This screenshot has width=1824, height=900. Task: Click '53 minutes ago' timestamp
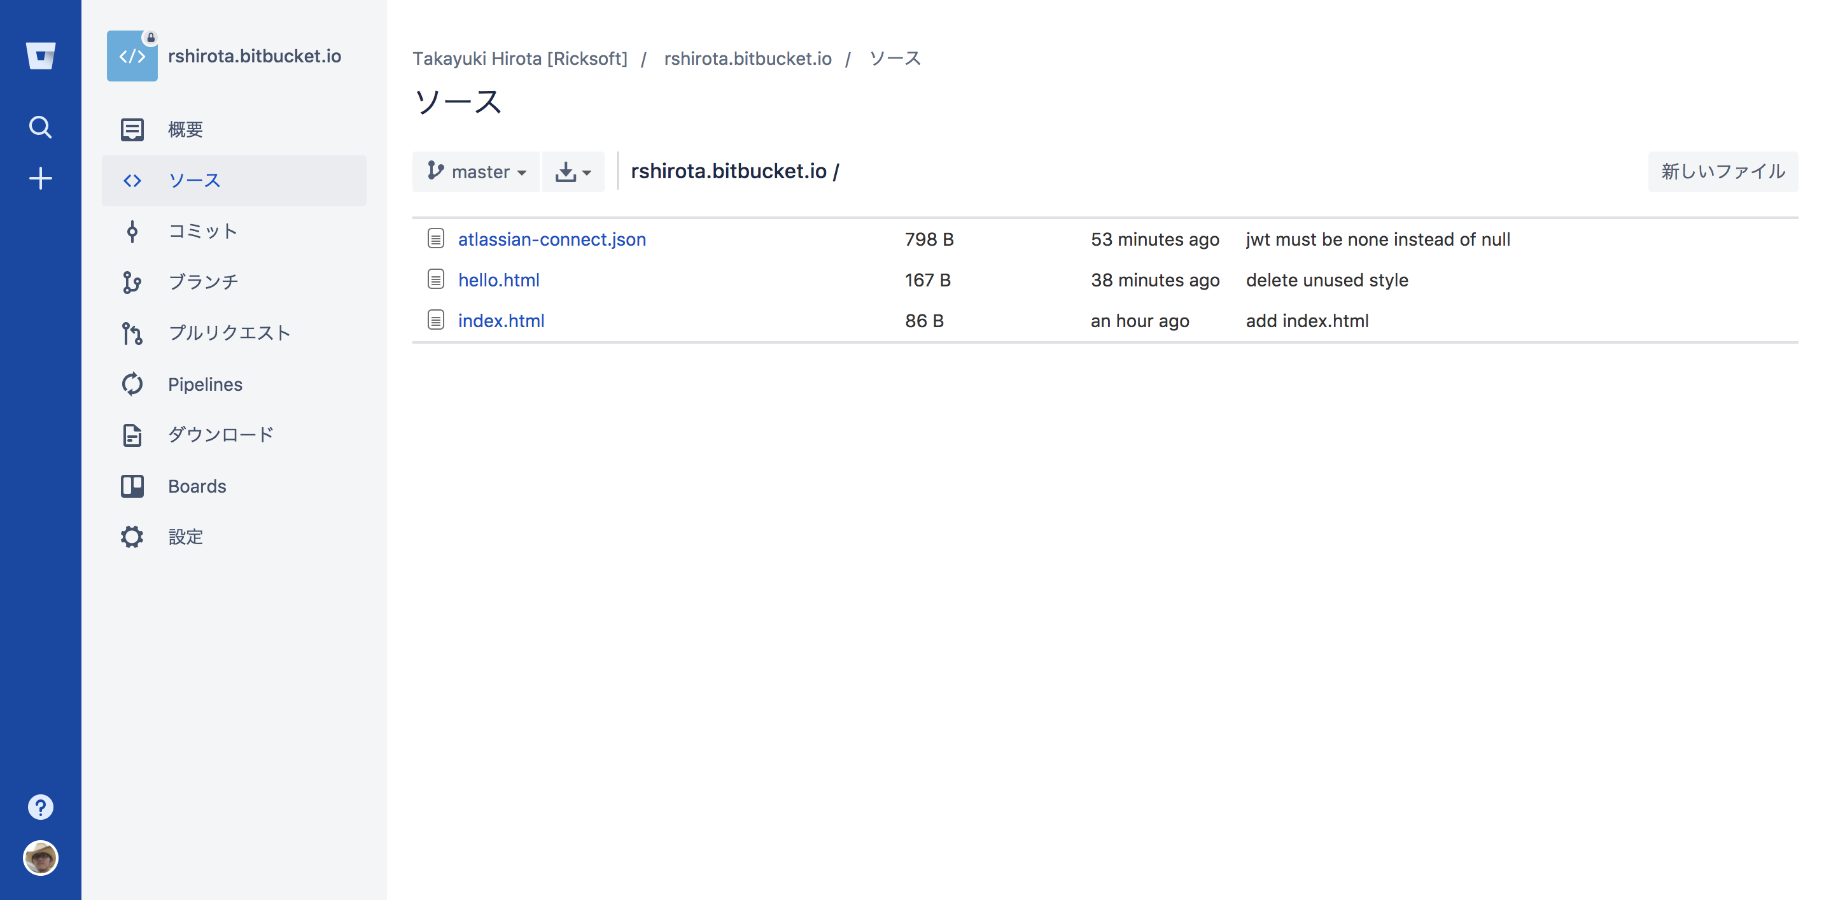point(1155,239)
